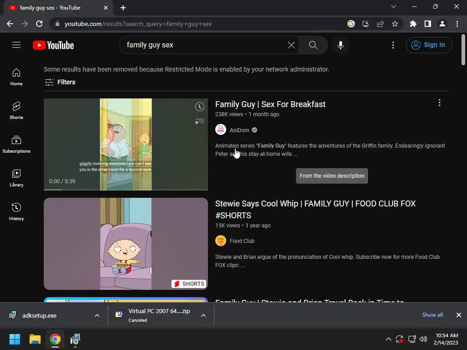
Task: Visit the Food Club channel name
Action: point(242,241)
